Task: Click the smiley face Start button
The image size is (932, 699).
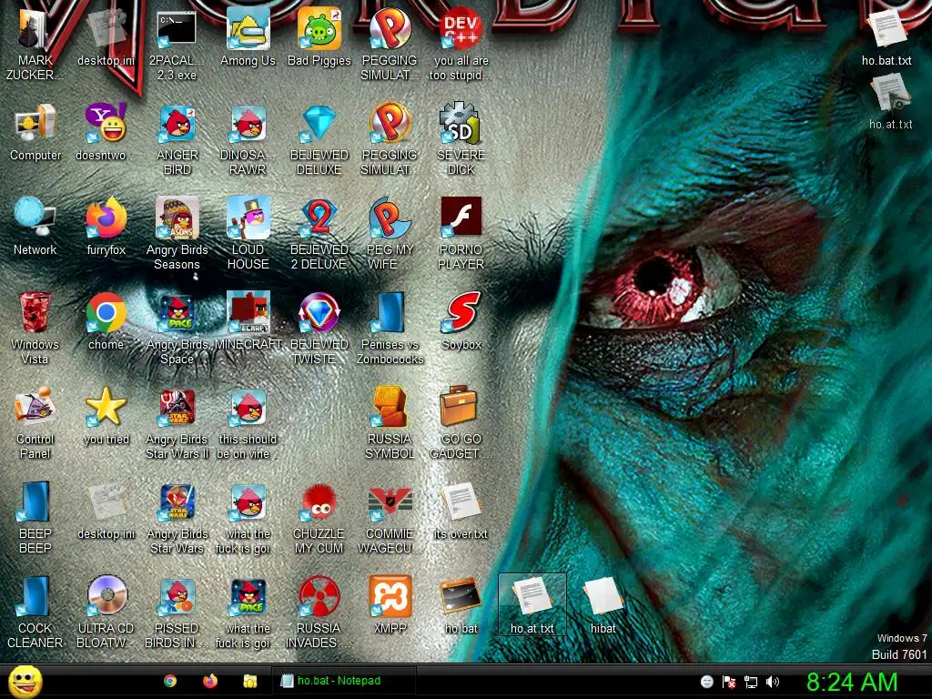Action: [x=25, y=681]
